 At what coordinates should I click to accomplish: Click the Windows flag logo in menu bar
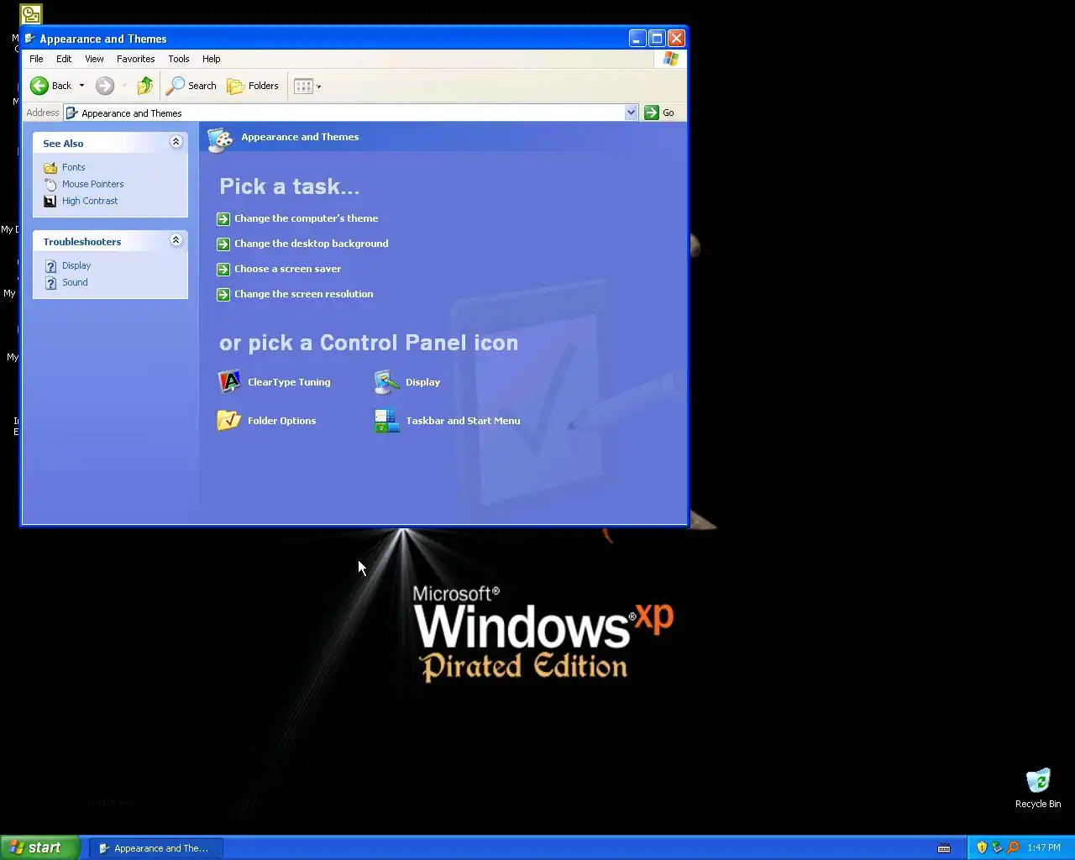[670, 59]
